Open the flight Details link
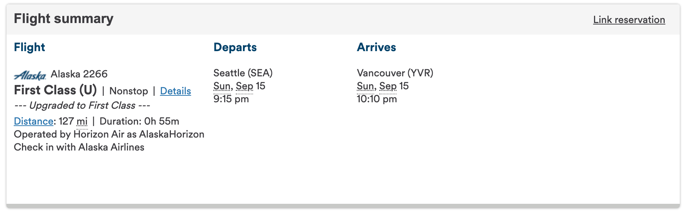The width and height of the screenshot is (687, 211). tap(175, 91)
